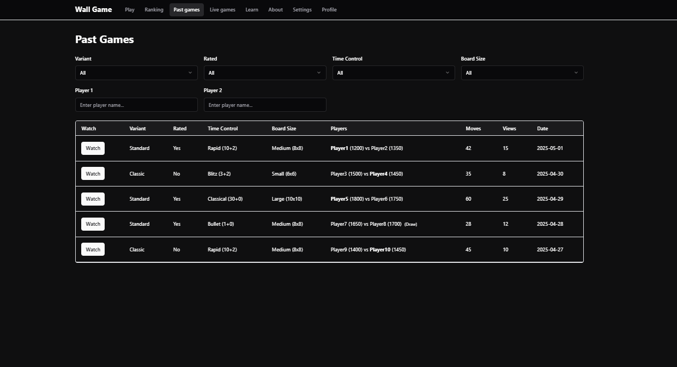
Task: Click the Moves column header
Action: tap(473, 129)
